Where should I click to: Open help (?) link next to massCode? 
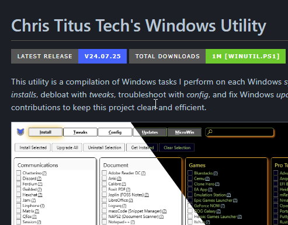164,211
